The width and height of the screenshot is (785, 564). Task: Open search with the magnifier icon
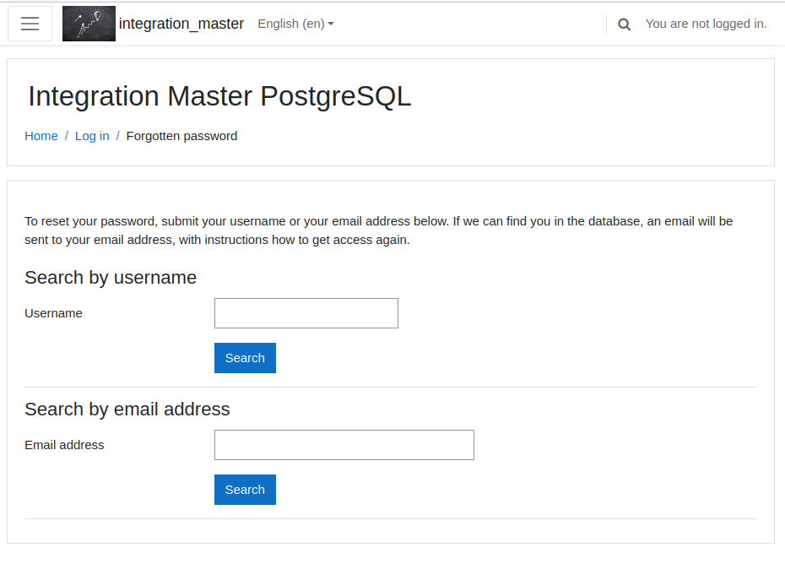(x=624, y=24)
